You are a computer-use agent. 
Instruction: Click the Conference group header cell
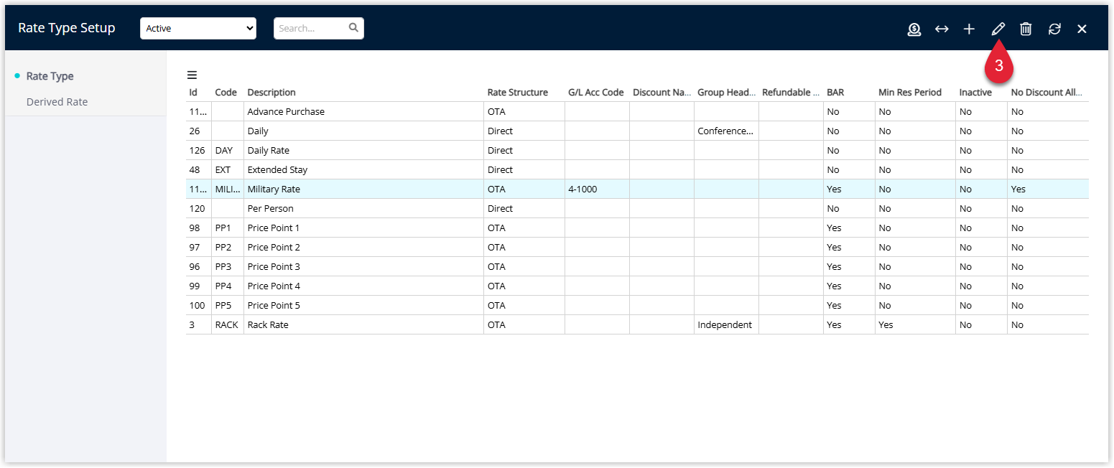click(x=726, y=131)
